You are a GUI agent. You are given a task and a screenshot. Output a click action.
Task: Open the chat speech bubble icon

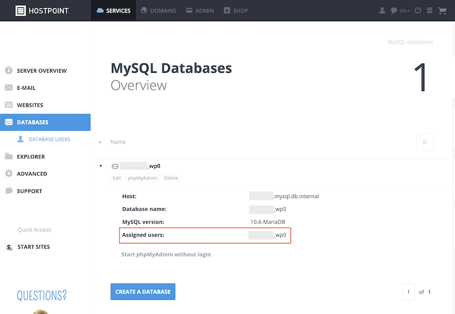[394, 11]
